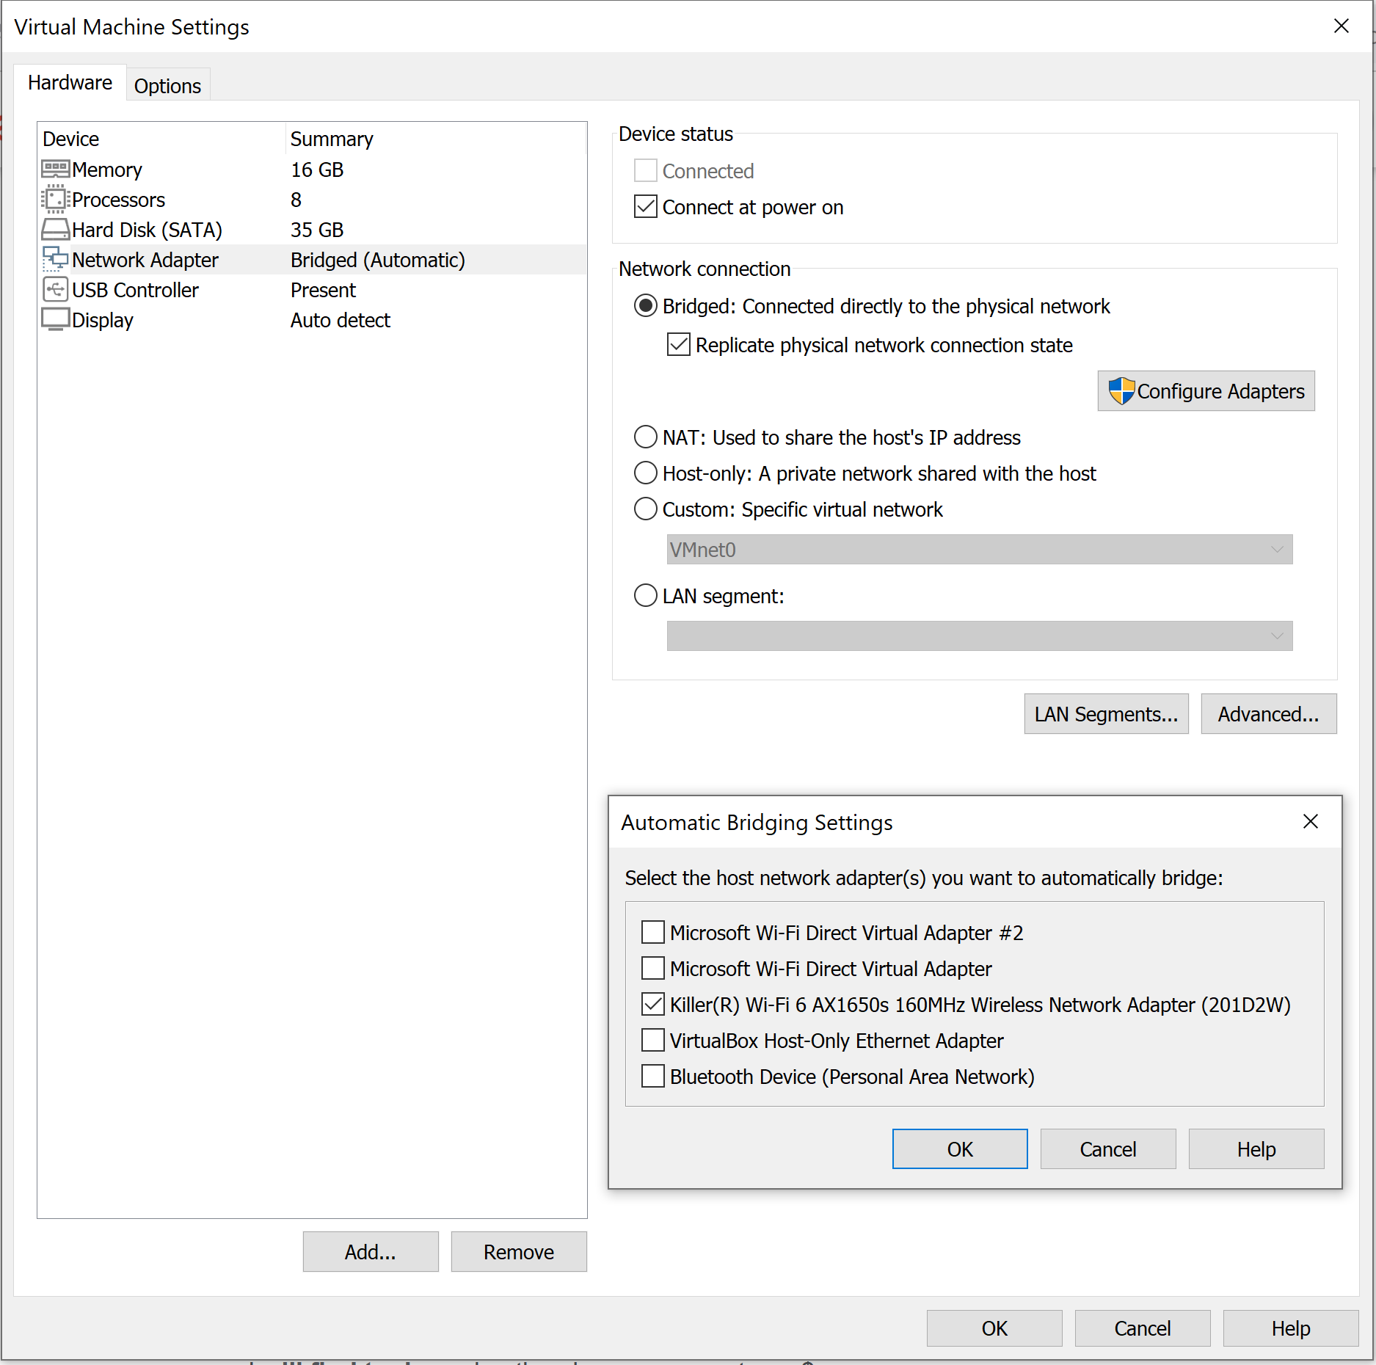Click the Processors chip icon
This screenshot has height=1365, width=1376.
click(x=55, y=200)
